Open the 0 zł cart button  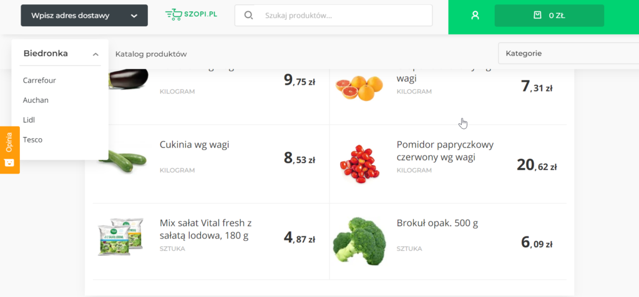tap(549, 16)
